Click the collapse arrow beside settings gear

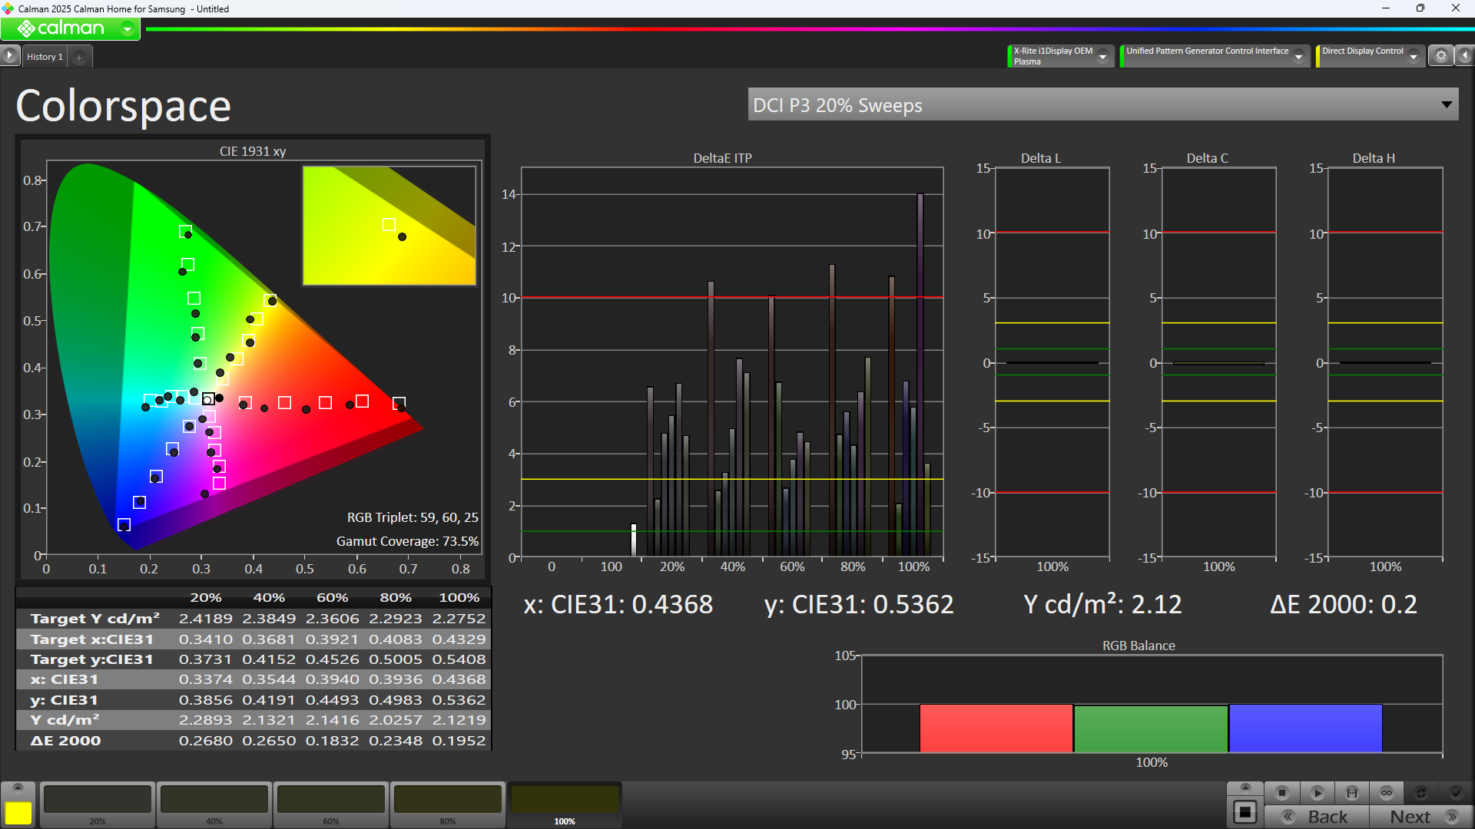[1464, 56]
